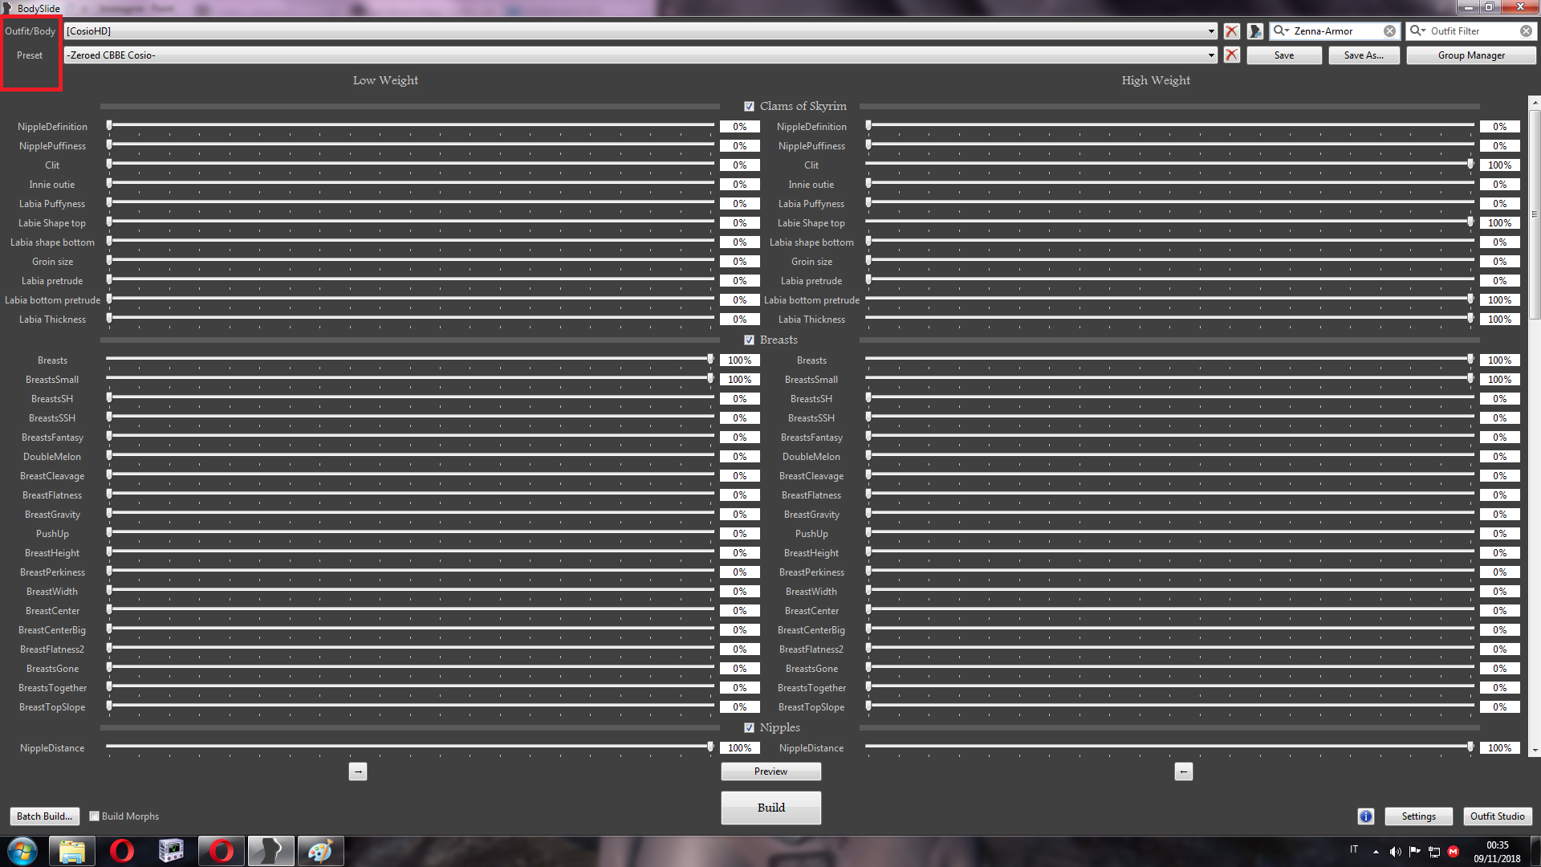Click the slider panel vertical scrollbar thumb
The height and width of the screenshot is (867, 1541).
(1535, 214)
